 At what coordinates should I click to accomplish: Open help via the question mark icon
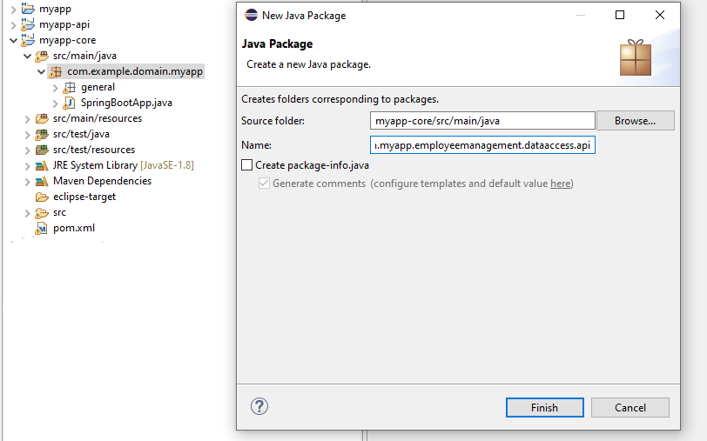pos(259,406)
